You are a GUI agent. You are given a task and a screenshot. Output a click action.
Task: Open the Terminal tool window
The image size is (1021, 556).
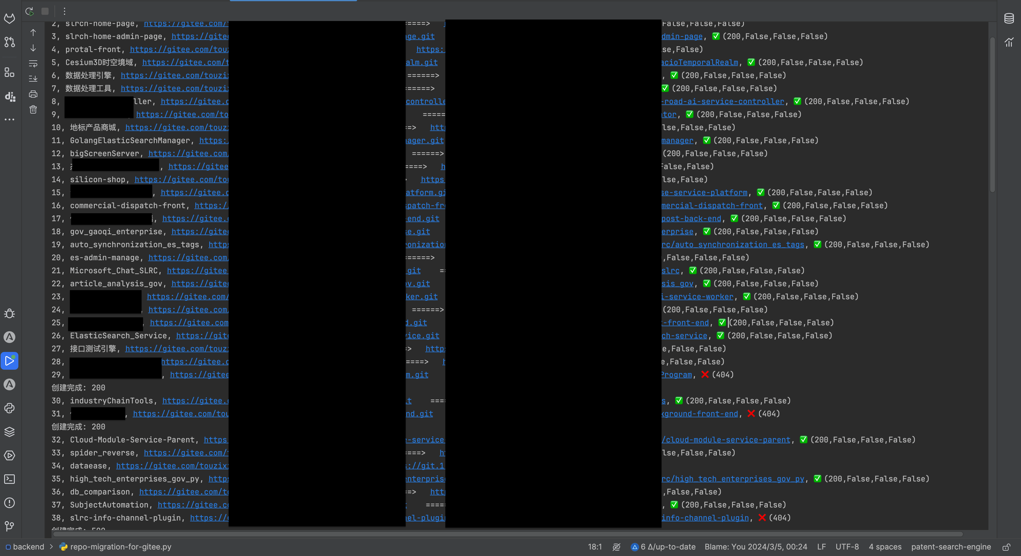(9, 479)
